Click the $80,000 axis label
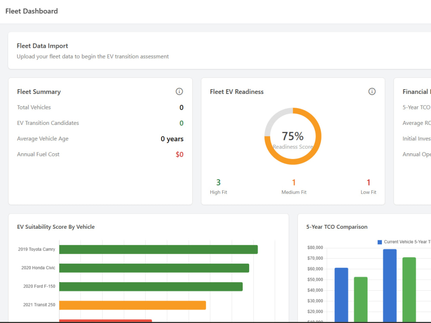This screenshot has height=323, width=431. [x=315, y=248]
